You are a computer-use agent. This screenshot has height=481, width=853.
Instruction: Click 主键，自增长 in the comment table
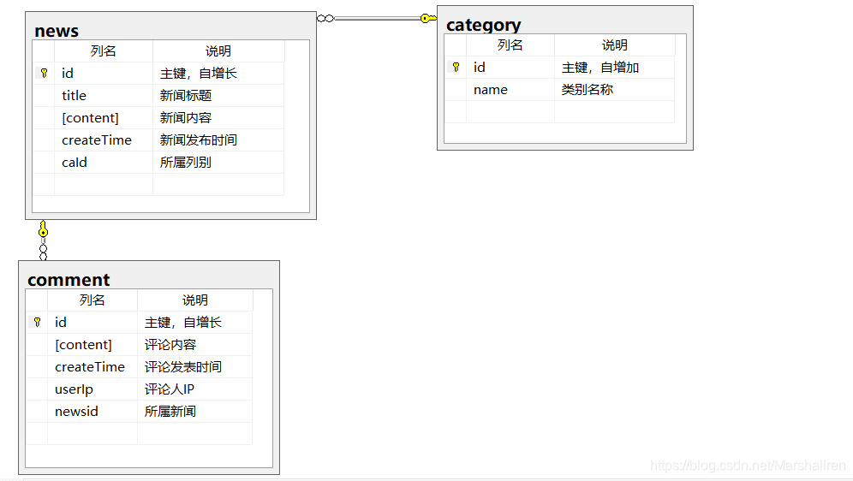[x=183, y=323]
